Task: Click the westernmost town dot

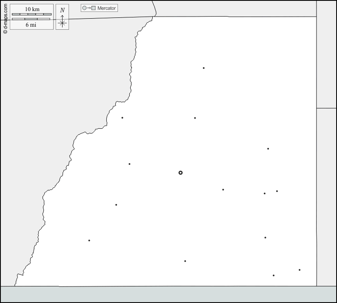Action: 89,241
